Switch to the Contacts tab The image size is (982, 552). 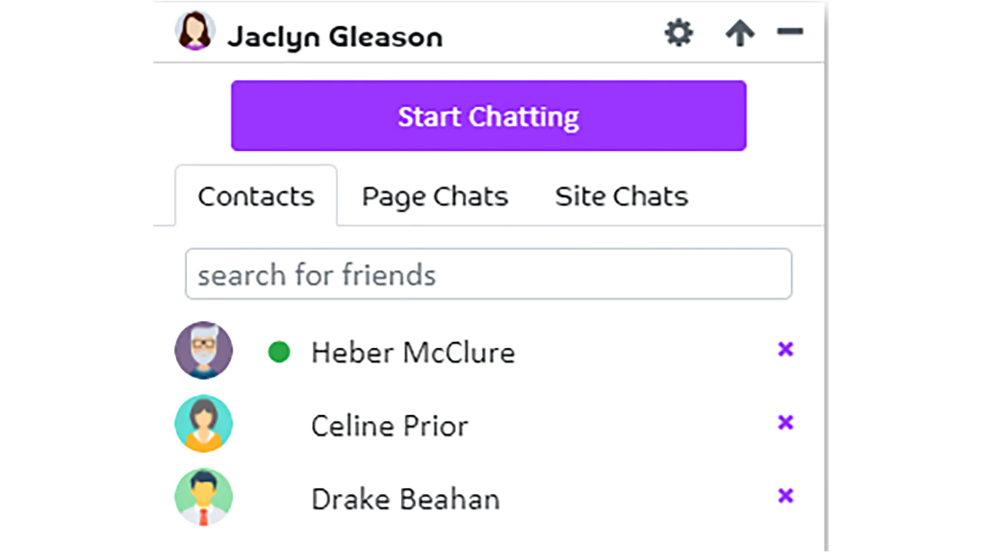pyautogui.click(x=256, y=196)
